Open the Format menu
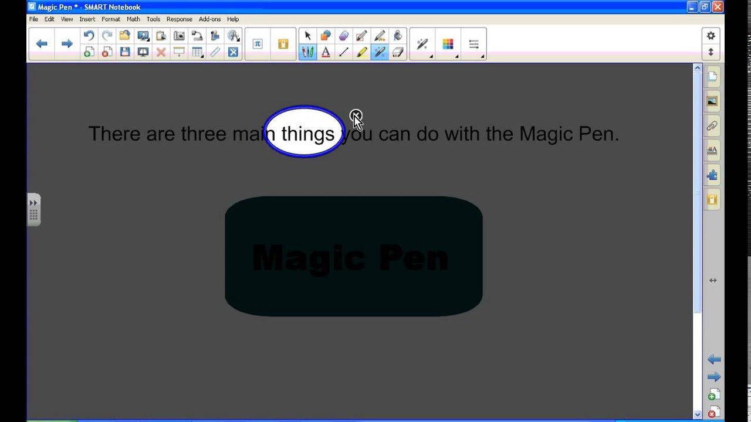The height and width of the screenshot is (422, 751). 111,19
